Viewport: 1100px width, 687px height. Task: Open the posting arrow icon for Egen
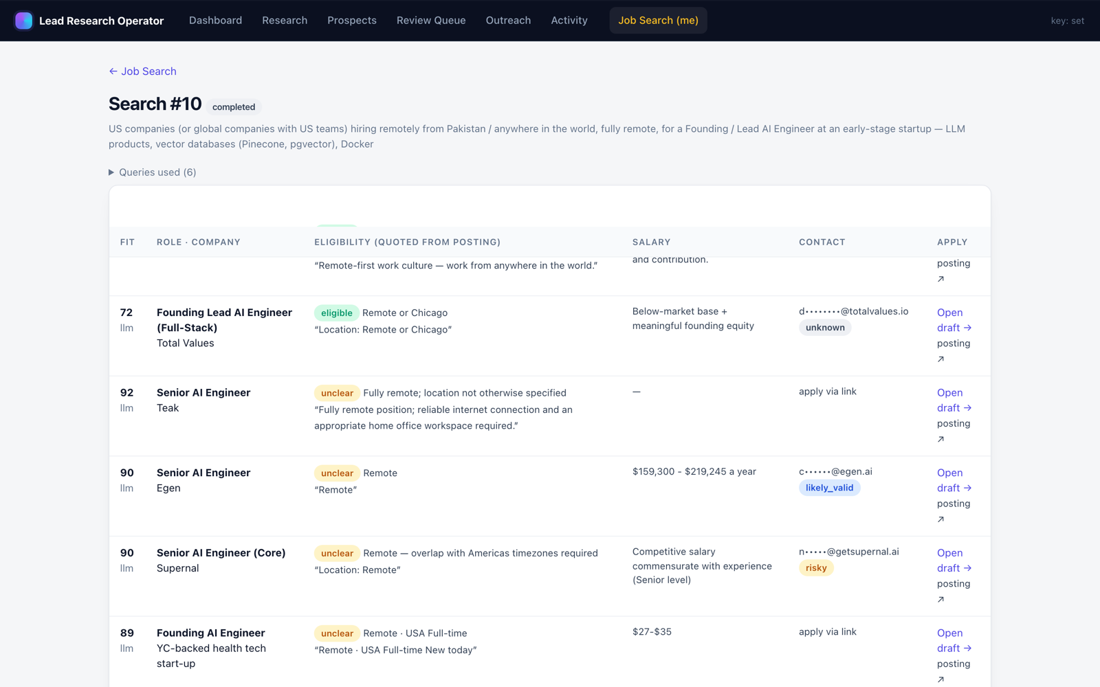[x=941, y=519]
